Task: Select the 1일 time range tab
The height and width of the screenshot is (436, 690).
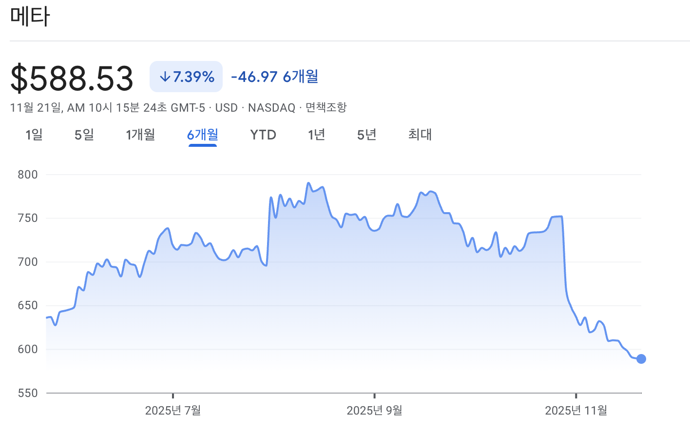Action: tap(34, 135)
